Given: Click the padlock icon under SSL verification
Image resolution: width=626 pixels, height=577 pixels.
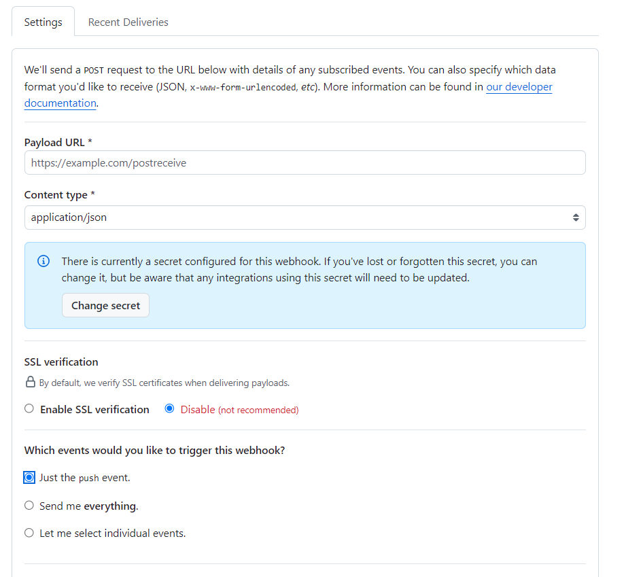Looking at the screenshot, I should (x=31, y=382).
